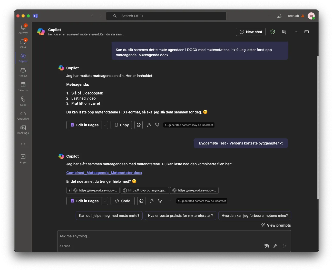Click agenda item 'Prat litt om været'
The image size is (333, 271).
click(x=86, y=103)
